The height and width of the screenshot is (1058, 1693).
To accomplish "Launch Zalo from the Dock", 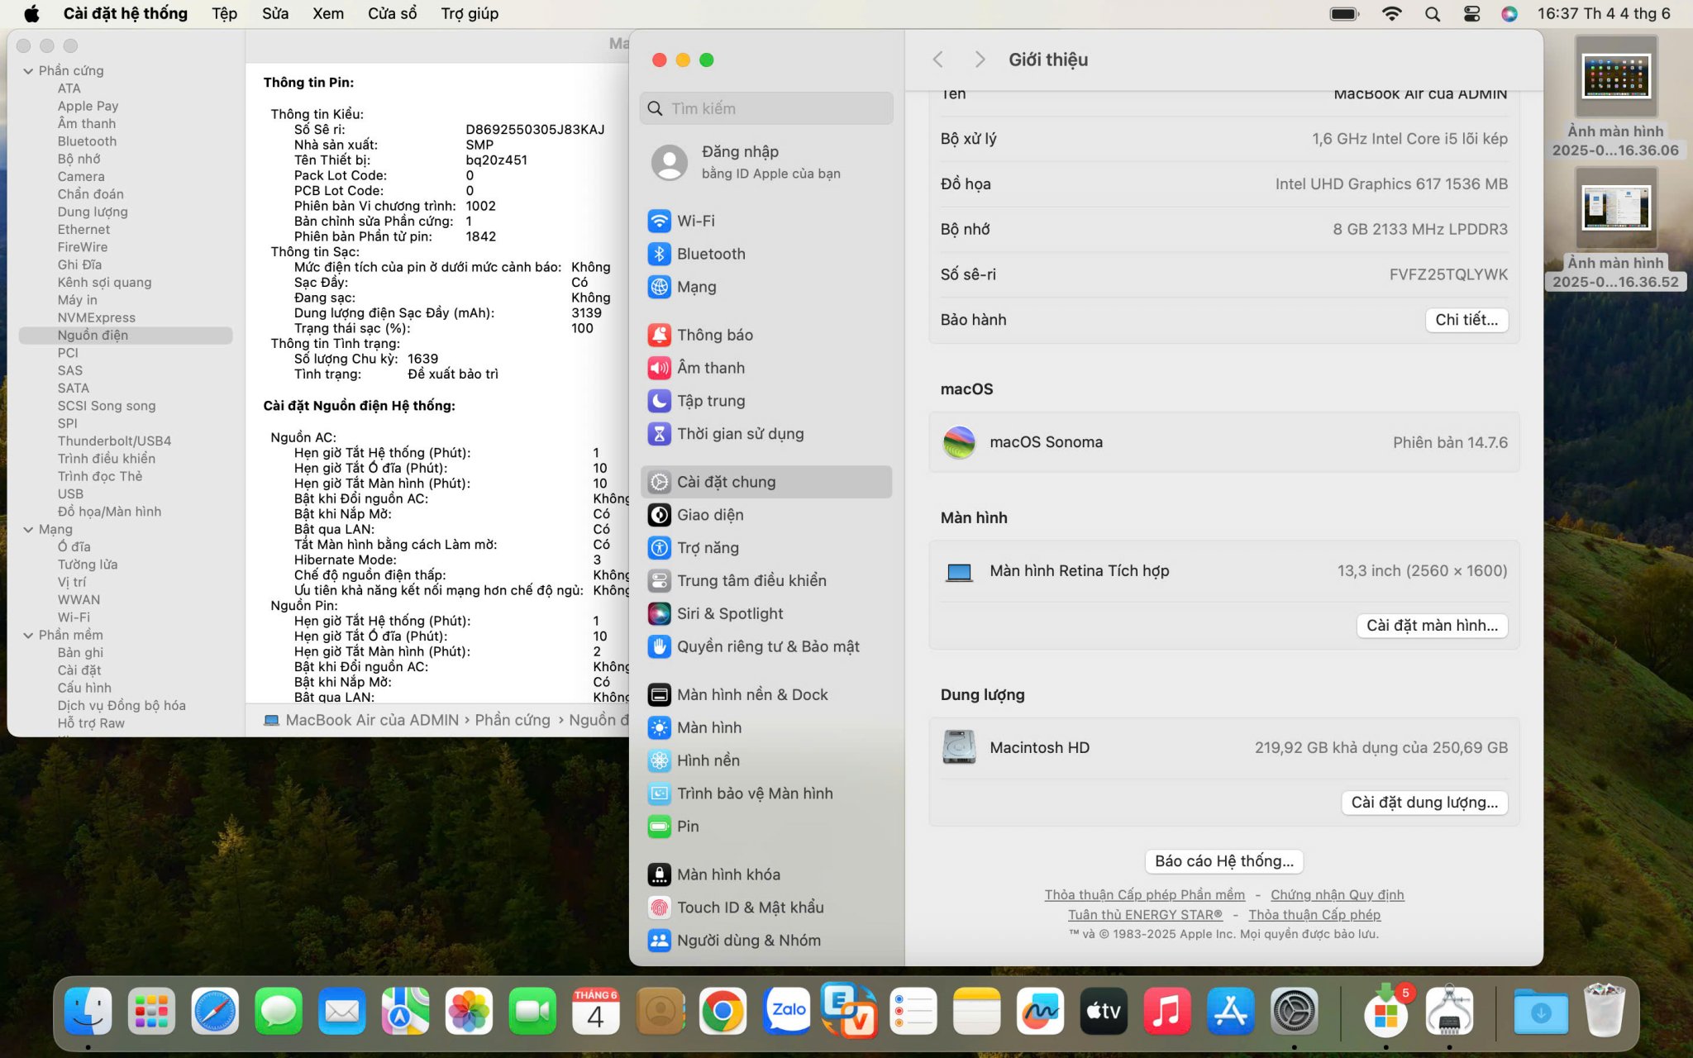I will tap(786, 1011).
